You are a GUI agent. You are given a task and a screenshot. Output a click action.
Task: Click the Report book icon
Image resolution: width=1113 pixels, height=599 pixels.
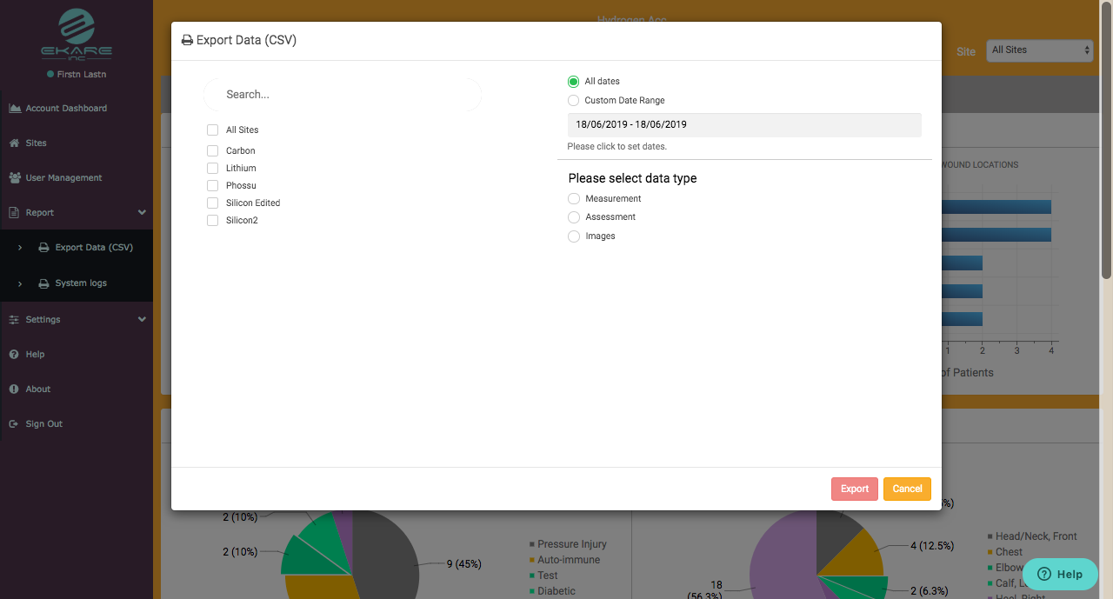[14, 212]
